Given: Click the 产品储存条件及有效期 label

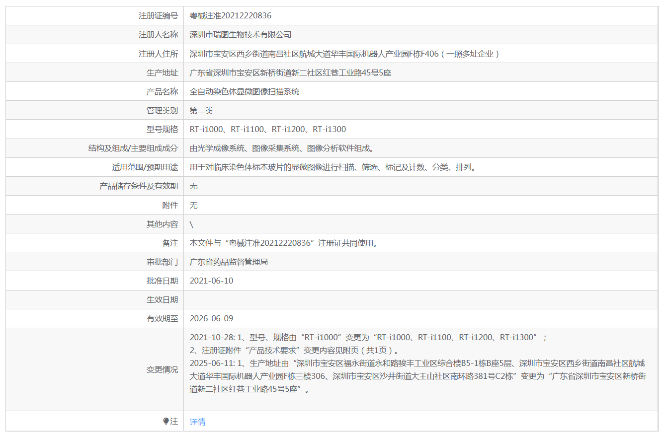Looking at the screenshot, I should click(139, 186).
